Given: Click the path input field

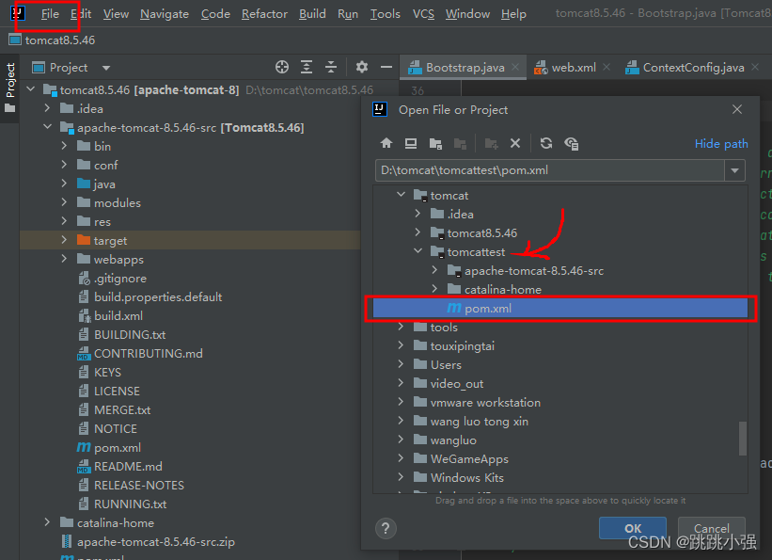Looking at the screenshot, I should (550, 170).
